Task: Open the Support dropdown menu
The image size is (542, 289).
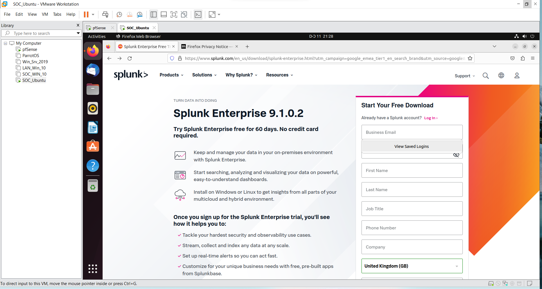Action: point(465,76)
